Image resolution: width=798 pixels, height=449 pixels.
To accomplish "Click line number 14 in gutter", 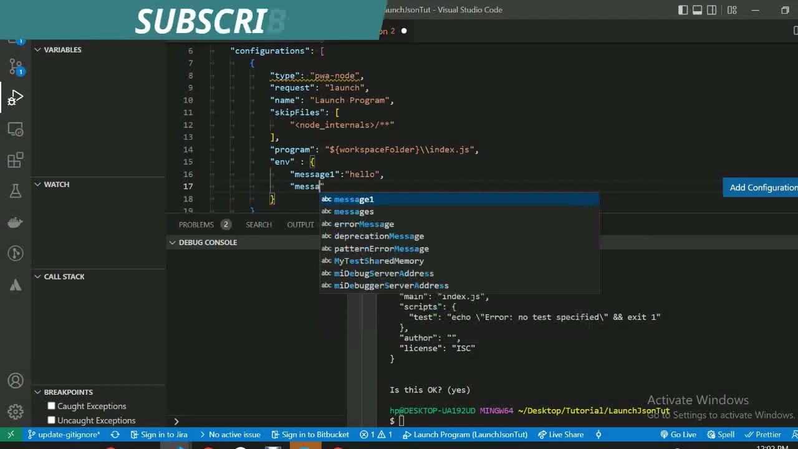I will click(x=188, y=150).
